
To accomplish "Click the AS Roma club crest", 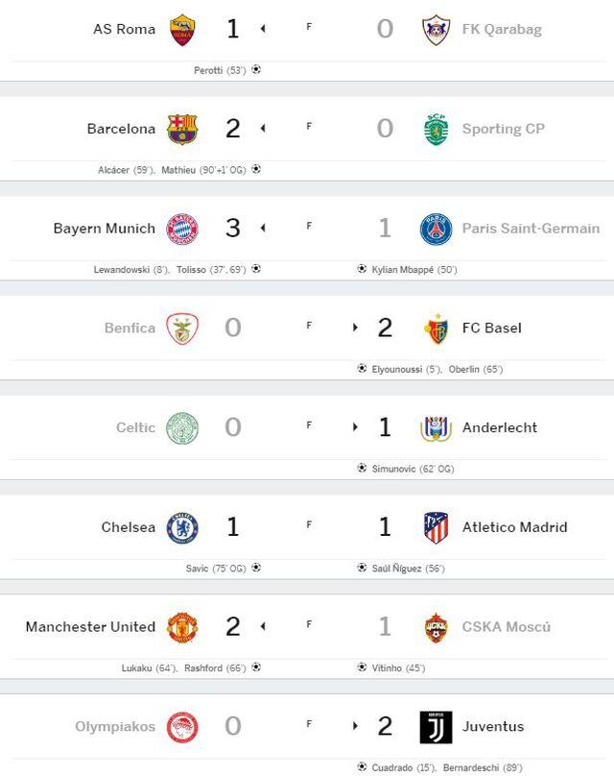I will coord(182,29).
